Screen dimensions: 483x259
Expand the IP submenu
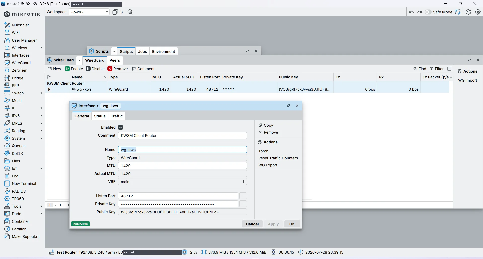(41, 108)
